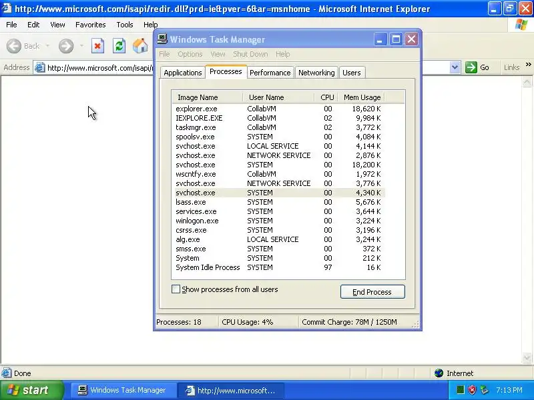Refresh the page in Internet Explorer
Image resolution: width=534 pixels, height=400 pixels.
[x=119, y=46]
